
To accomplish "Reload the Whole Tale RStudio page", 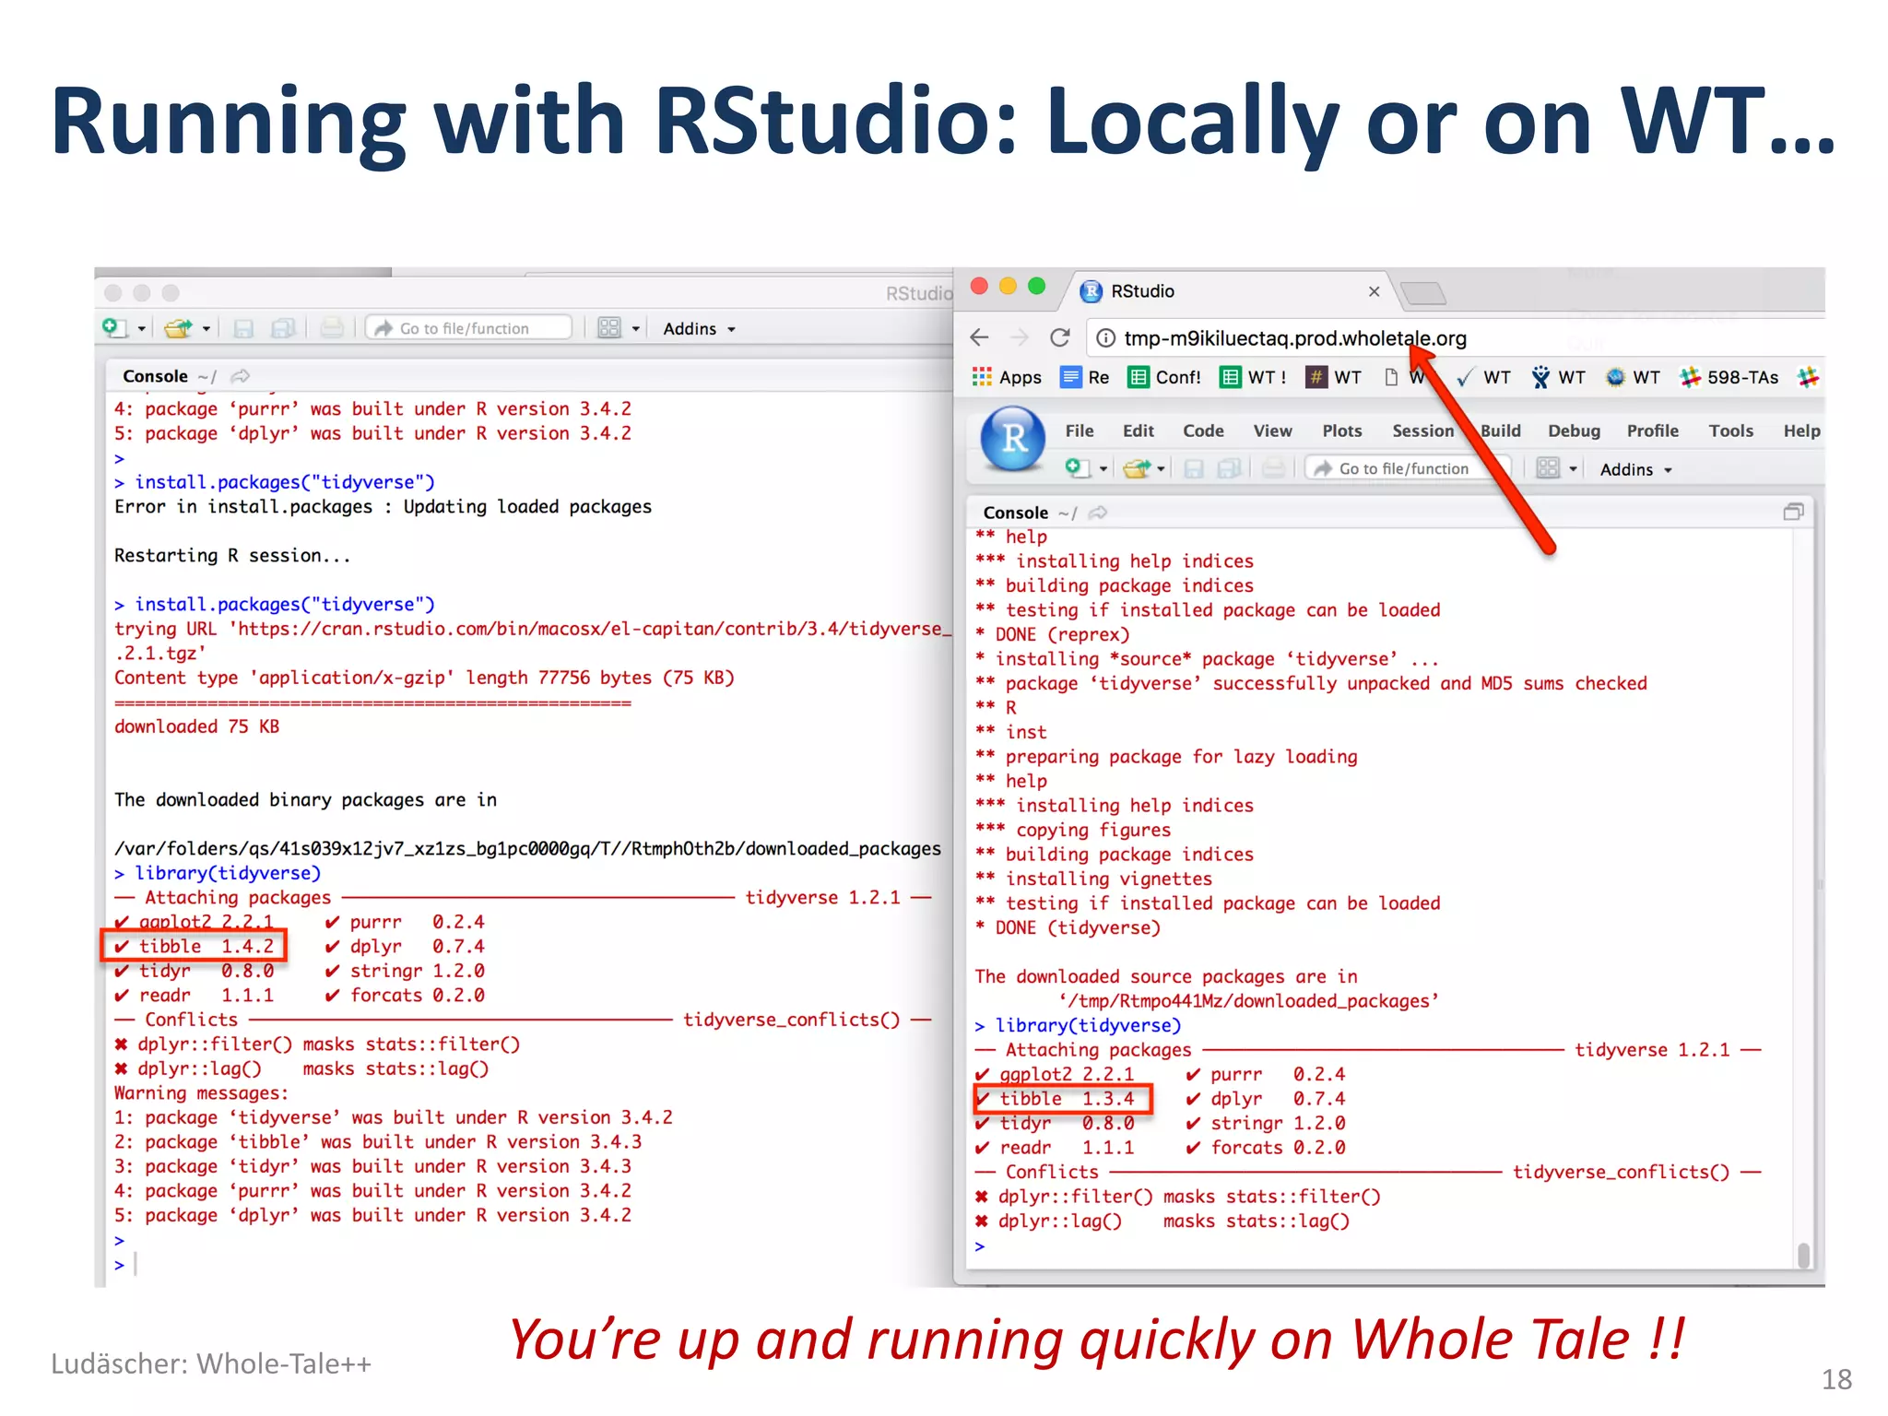I will [1060, 338].
